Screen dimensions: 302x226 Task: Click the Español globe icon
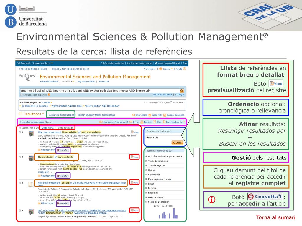(x=161, y=69)
